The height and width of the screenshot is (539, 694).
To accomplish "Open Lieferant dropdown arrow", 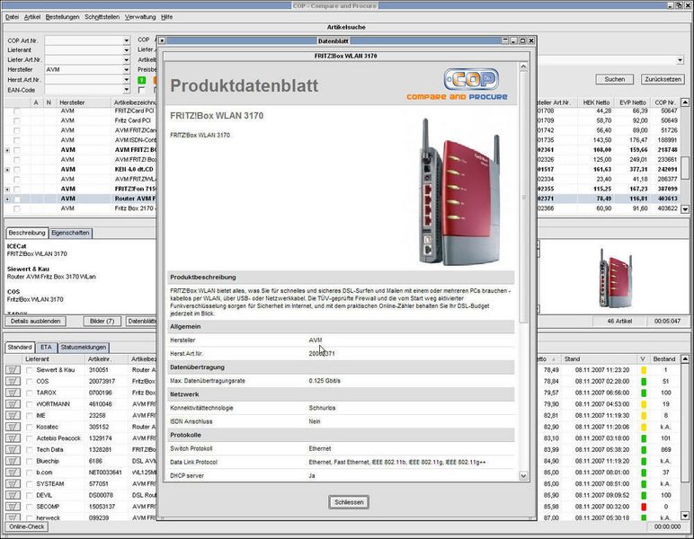I will pyautogui.click(x=126, y=50).
